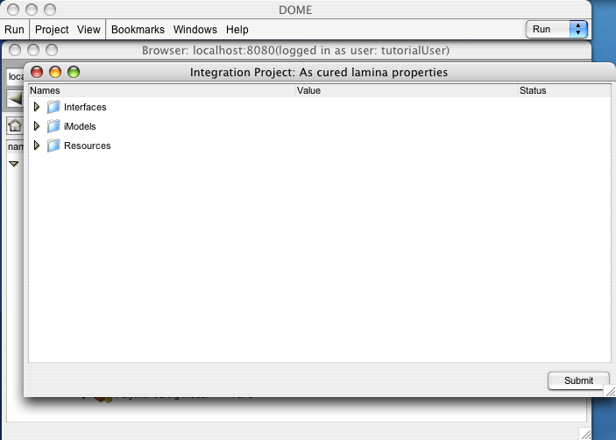Select the Resources folder icon

pos(53,145)
